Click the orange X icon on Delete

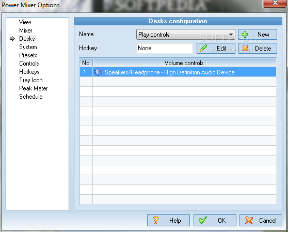pyautogui.click(x=245, y=49)
